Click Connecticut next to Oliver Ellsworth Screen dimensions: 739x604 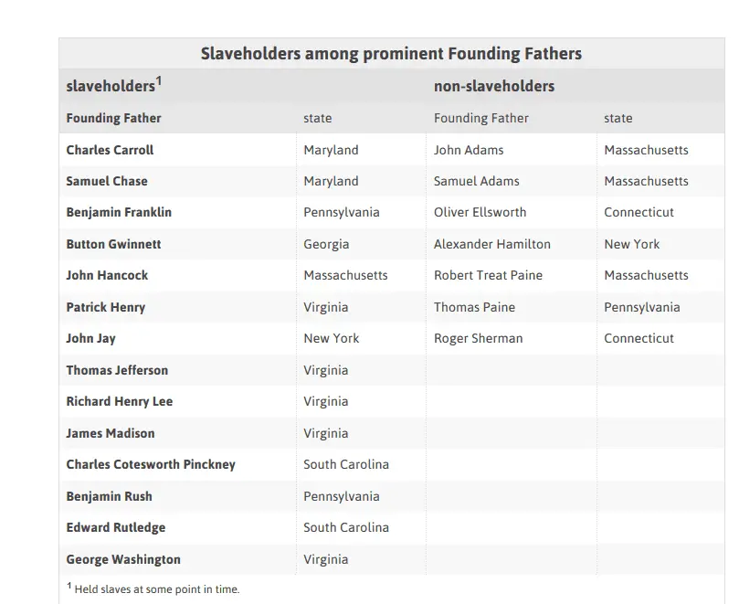pyautogui.click(x=639, y=212)
